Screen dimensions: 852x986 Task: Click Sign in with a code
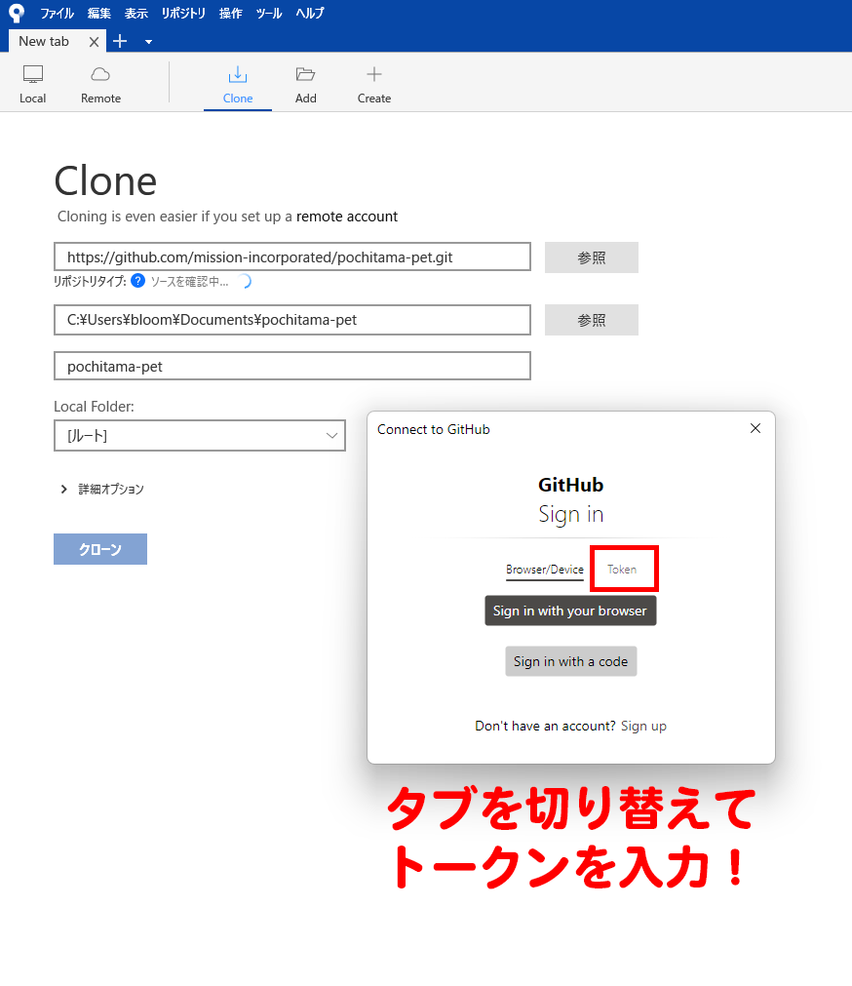click(570, 661)
